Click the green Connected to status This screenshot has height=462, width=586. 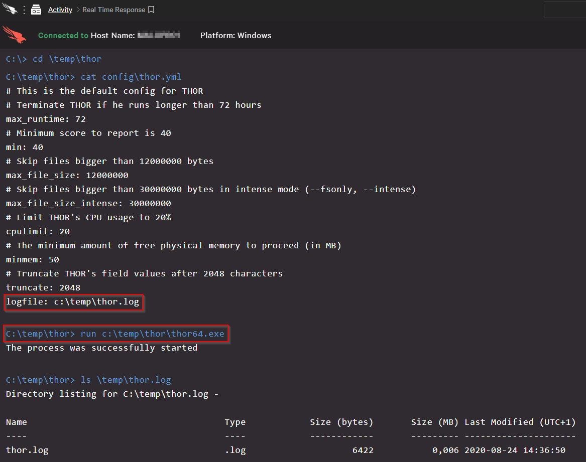63,35
